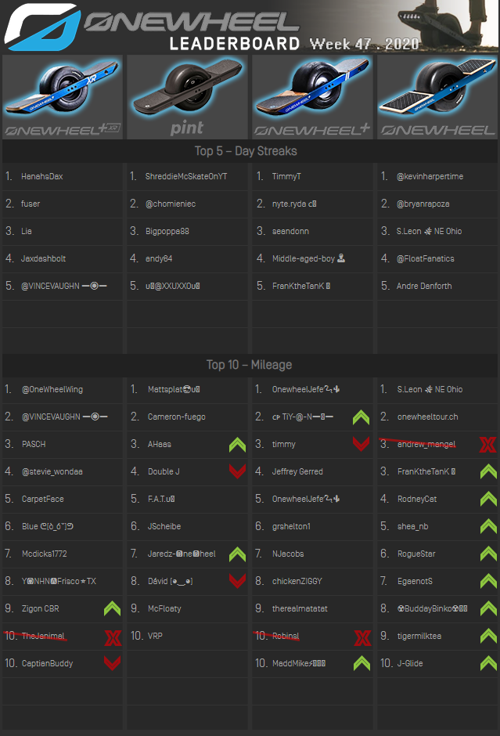Click the red X next to andrew_mangel

tap(487, 445)
